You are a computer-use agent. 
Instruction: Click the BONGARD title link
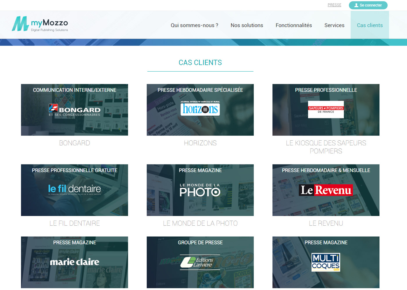(74, 143)
